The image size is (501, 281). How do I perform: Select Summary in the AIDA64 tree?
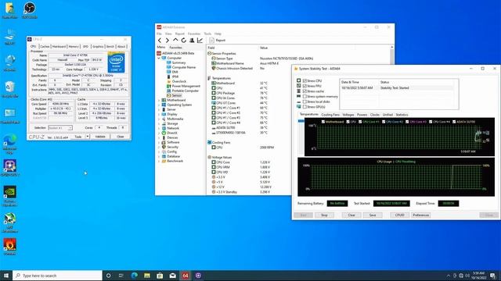[178, 62]
